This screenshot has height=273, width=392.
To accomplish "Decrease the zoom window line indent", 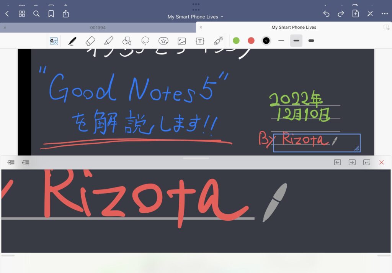I will coord(25,163).
